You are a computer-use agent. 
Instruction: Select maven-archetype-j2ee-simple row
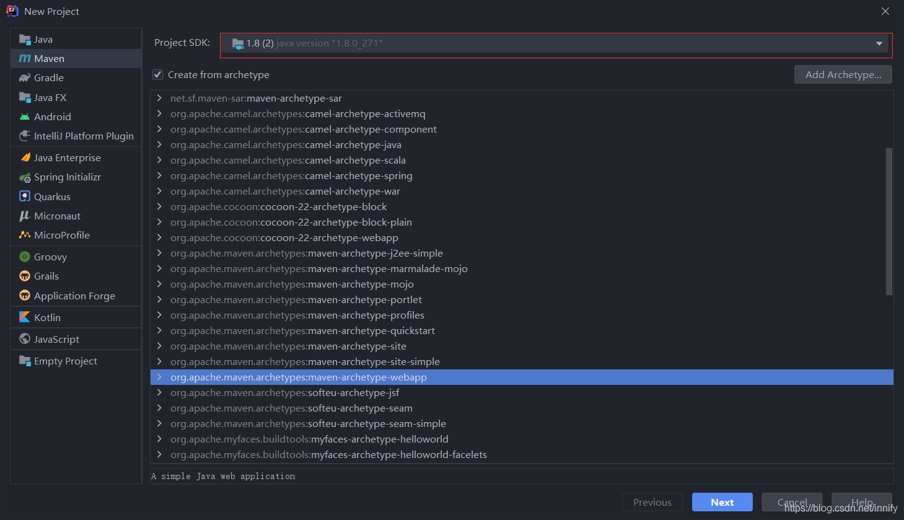click(522, 253)
